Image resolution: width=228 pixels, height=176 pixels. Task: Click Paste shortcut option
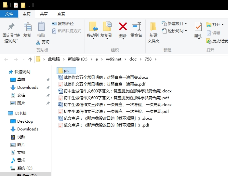[67, 31]
